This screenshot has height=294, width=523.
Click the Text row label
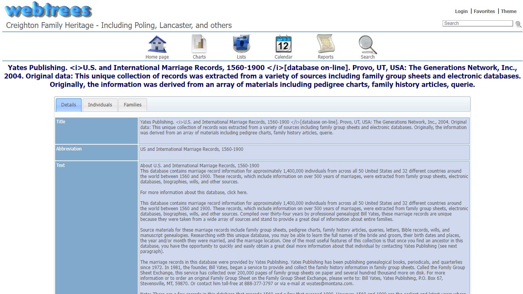60,165
